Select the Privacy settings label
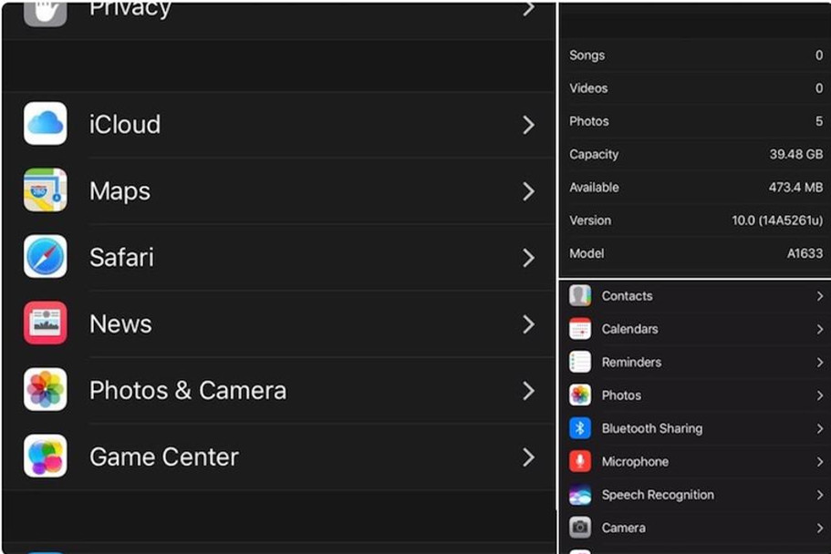Image resolution: width=831 pixels, height=554 pixels. [130, 9]
